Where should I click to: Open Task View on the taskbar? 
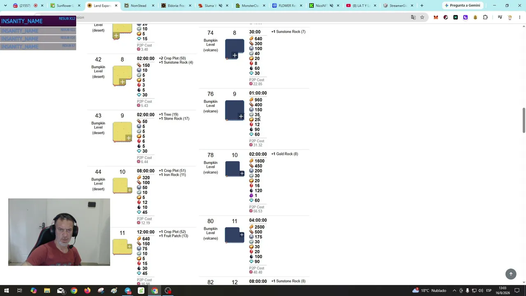(x=19, y=291)
